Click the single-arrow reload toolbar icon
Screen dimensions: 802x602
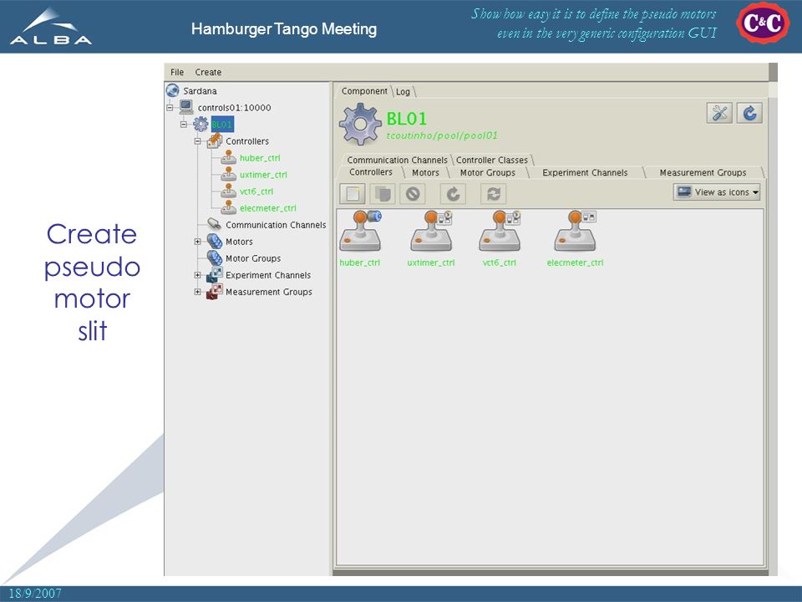453,194
